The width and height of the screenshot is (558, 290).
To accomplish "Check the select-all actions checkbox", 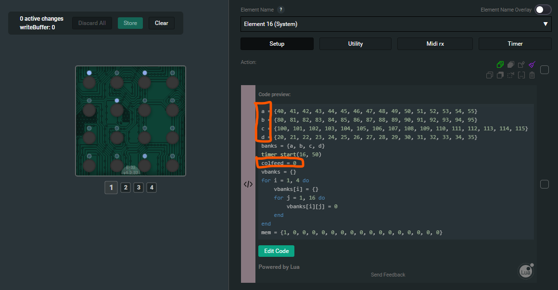I will pyautogui.click(x=545, y=70).
